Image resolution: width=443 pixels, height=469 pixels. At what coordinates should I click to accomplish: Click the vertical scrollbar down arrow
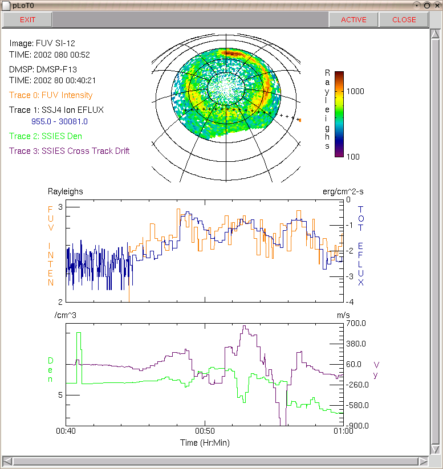click(x=436, y=449)
